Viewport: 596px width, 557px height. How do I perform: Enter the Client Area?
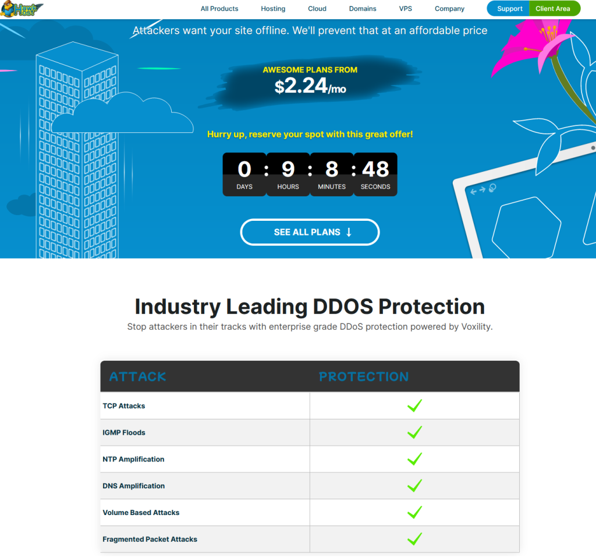click(x=554, y=9)
